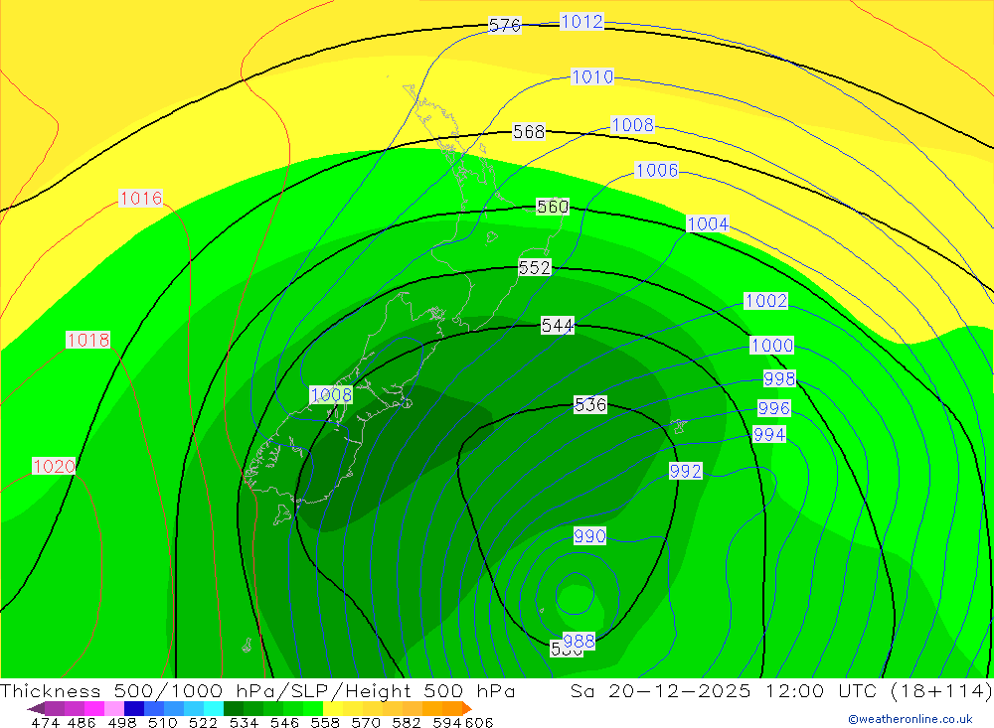Select the 992 isobar label
994x728 pixels.
[x=685, y=472]
